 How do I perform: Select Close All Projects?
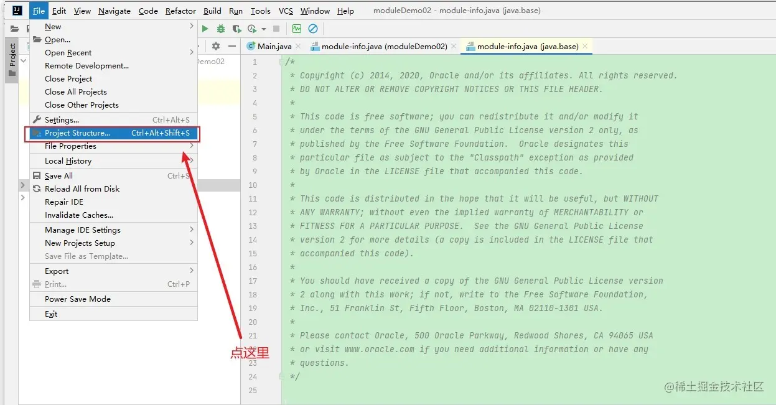[x=114, y=92]
